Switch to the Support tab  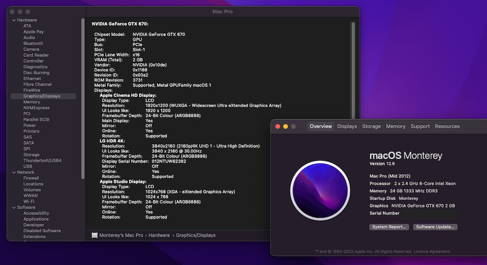click(420, 126)
